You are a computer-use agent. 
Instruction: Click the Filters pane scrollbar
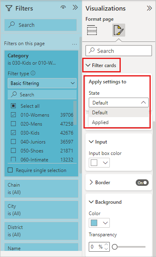coord(80,105)
